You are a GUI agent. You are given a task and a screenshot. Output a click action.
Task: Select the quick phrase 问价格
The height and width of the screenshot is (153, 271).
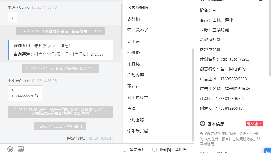tap(133, 53)
